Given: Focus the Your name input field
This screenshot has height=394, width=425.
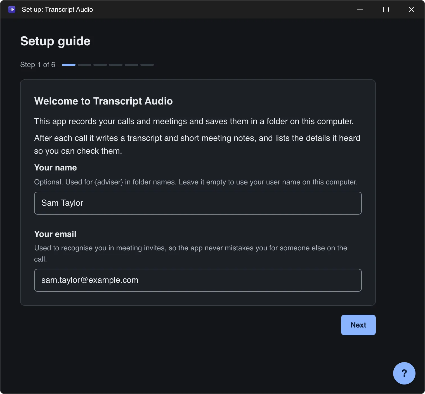Looking at the screenshot, I should [198, 203].
